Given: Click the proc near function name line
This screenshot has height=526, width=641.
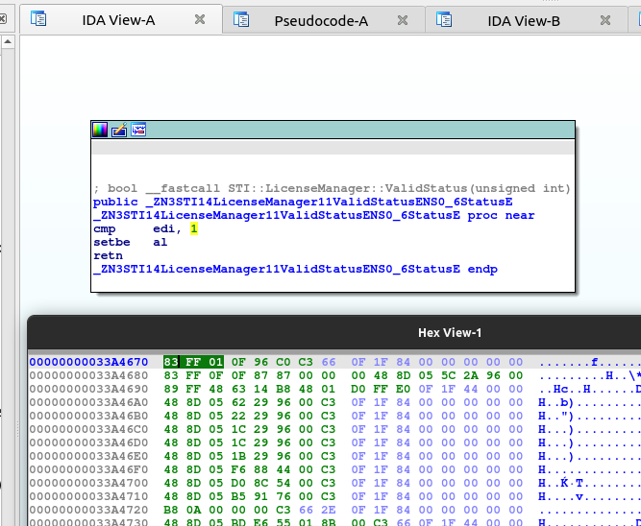Looking at the screenshot, I should coord(314,215).
